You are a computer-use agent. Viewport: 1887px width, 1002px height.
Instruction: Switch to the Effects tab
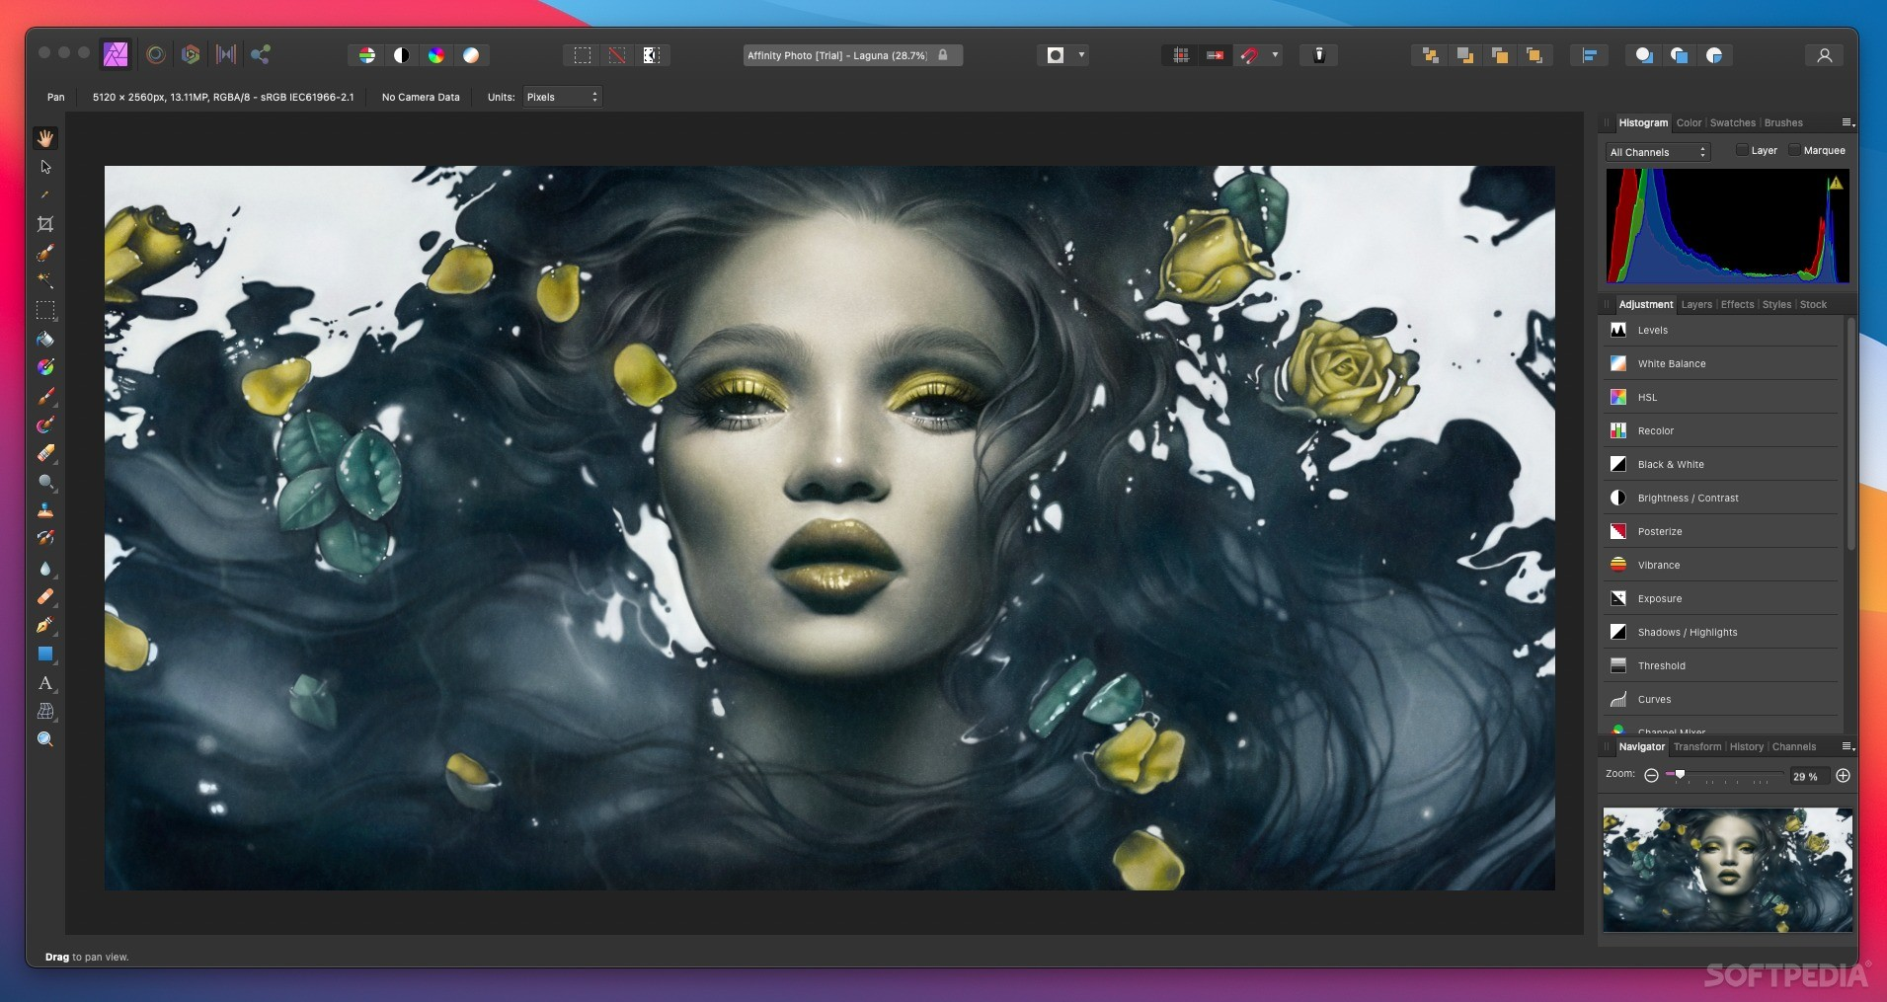click(x=1737, y=305)
